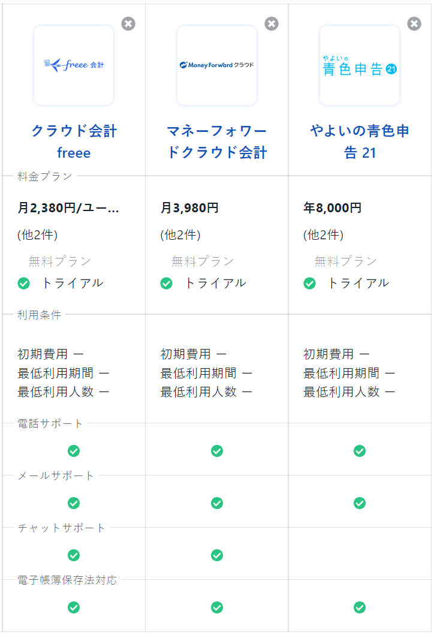Click Yayoi's トライアル check icon

(309, 283)
